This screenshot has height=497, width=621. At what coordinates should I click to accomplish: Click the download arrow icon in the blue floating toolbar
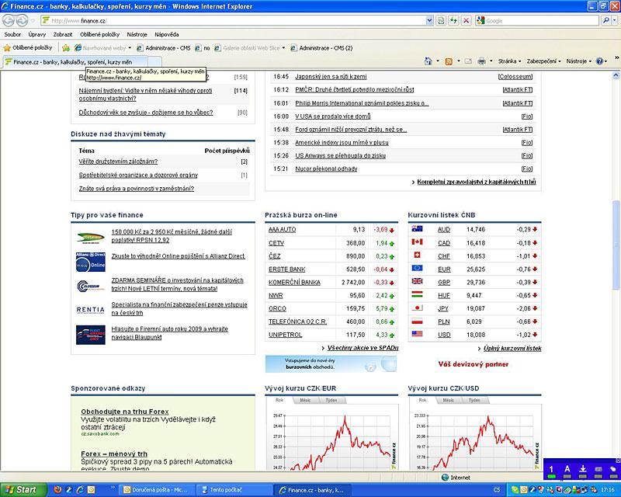[583, 471]
